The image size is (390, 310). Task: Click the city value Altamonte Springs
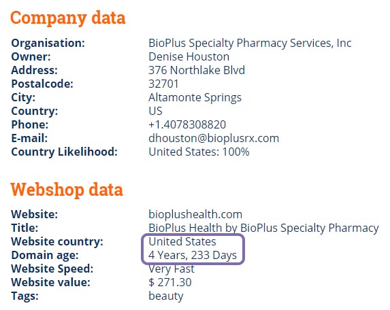(195, 98)
